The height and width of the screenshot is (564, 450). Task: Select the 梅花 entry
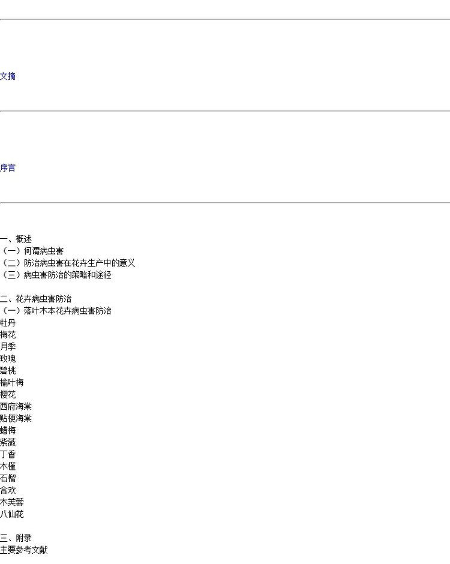pos(8,335)
